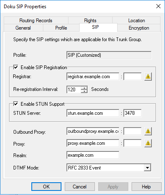The height and width of the screenshot is (195, 165).
Task: Decrease Re-registration Interval with down arrow
Action: coord(84,91)
